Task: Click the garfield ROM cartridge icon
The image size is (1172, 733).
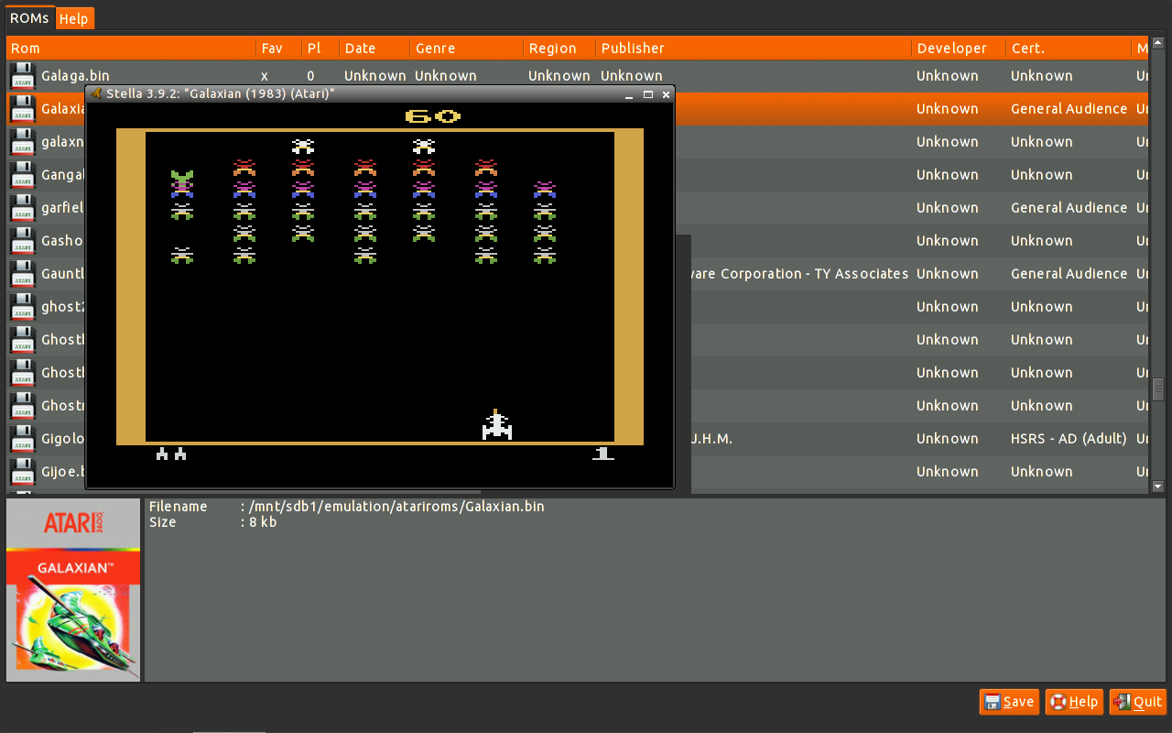Action: (22, 207)
